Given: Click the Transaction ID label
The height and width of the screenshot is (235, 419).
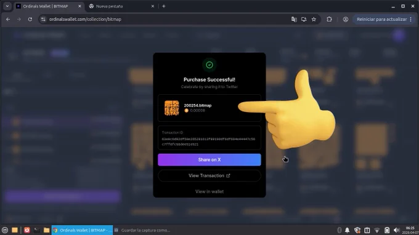Looking at the screenshot, I should pos(173,132).
